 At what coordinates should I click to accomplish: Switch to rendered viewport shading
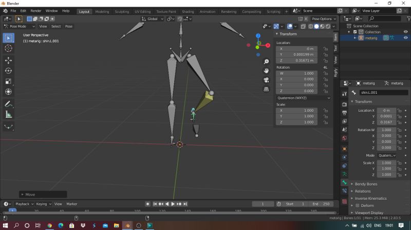point(328,27)
